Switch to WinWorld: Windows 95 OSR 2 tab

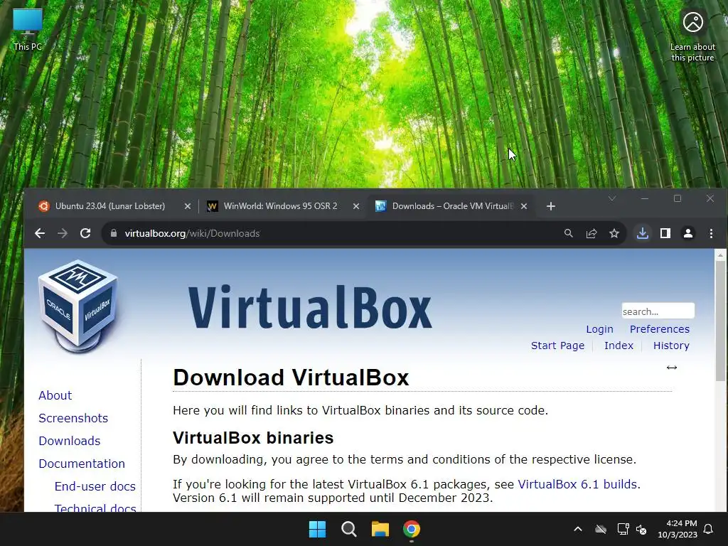coord(280,206)
